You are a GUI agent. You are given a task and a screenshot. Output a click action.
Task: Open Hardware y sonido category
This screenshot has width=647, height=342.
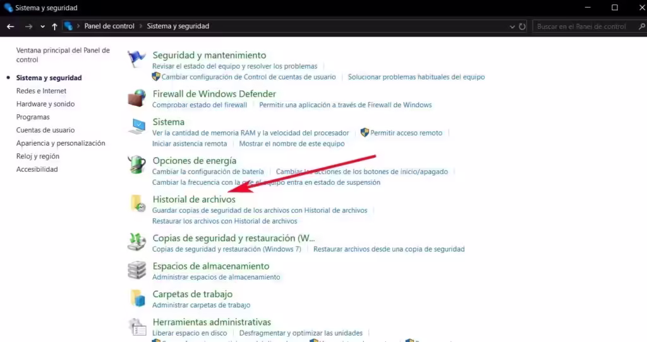click(45, 104)
